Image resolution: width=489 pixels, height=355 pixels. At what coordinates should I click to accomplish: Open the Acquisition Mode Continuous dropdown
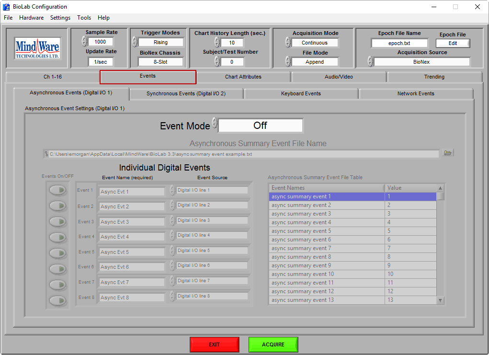coord(315,43)
